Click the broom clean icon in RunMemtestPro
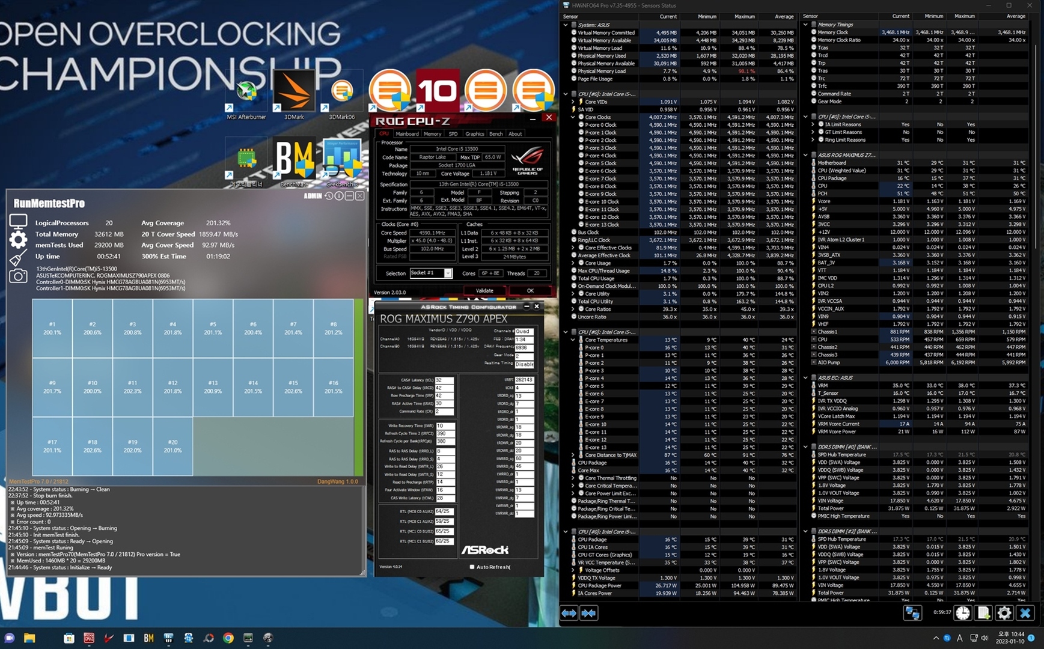The height and width of the screenshot is (649, 1044). tap(18, 258)
